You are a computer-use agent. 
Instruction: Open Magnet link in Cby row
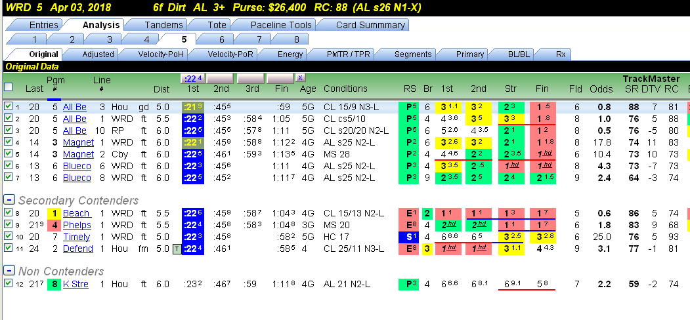[x=78, y=154]
